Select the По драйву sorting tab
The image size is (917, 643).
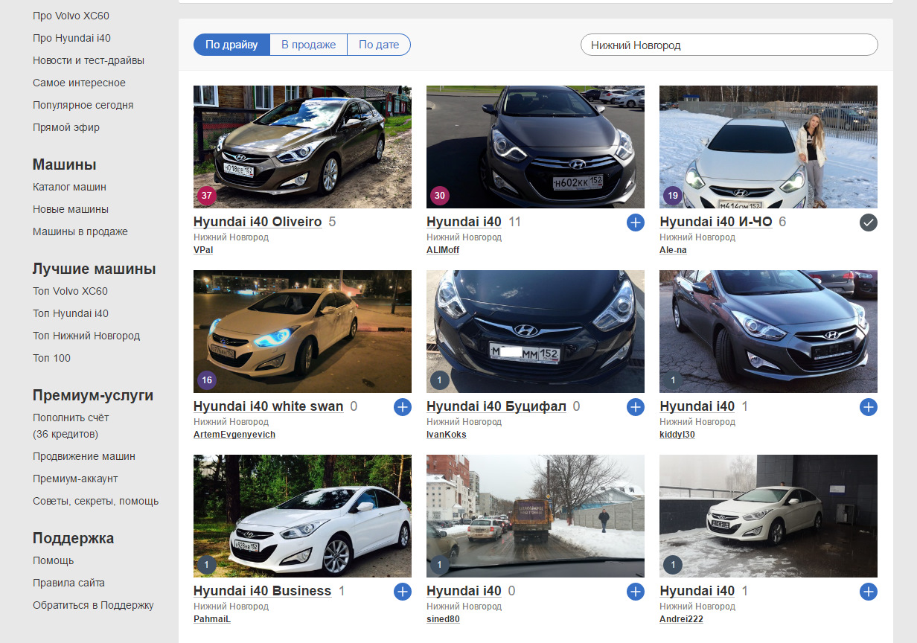pos(231,45)
